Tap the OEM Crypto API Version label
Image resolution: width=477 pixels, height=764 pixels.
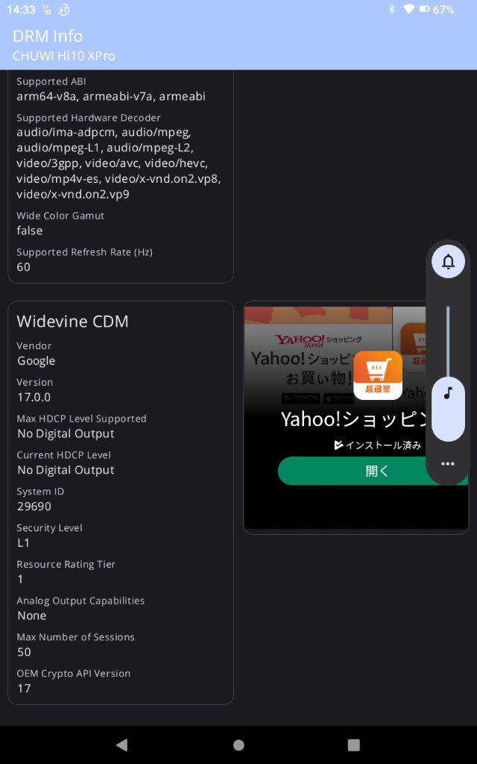(74, 674)
